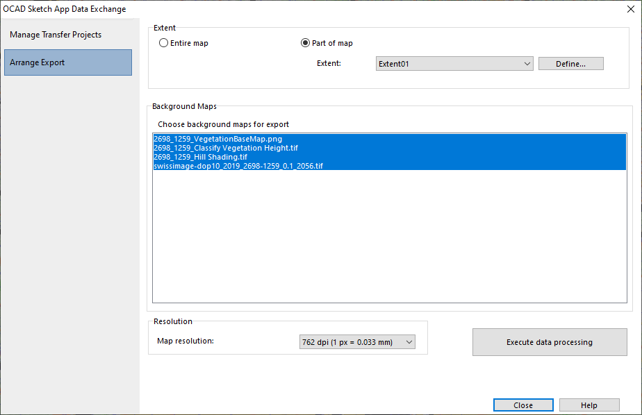This screenshot has height=415, width=642.
Task: Click the Extent dropdown chevron arrow
Action: coord(527,64)
